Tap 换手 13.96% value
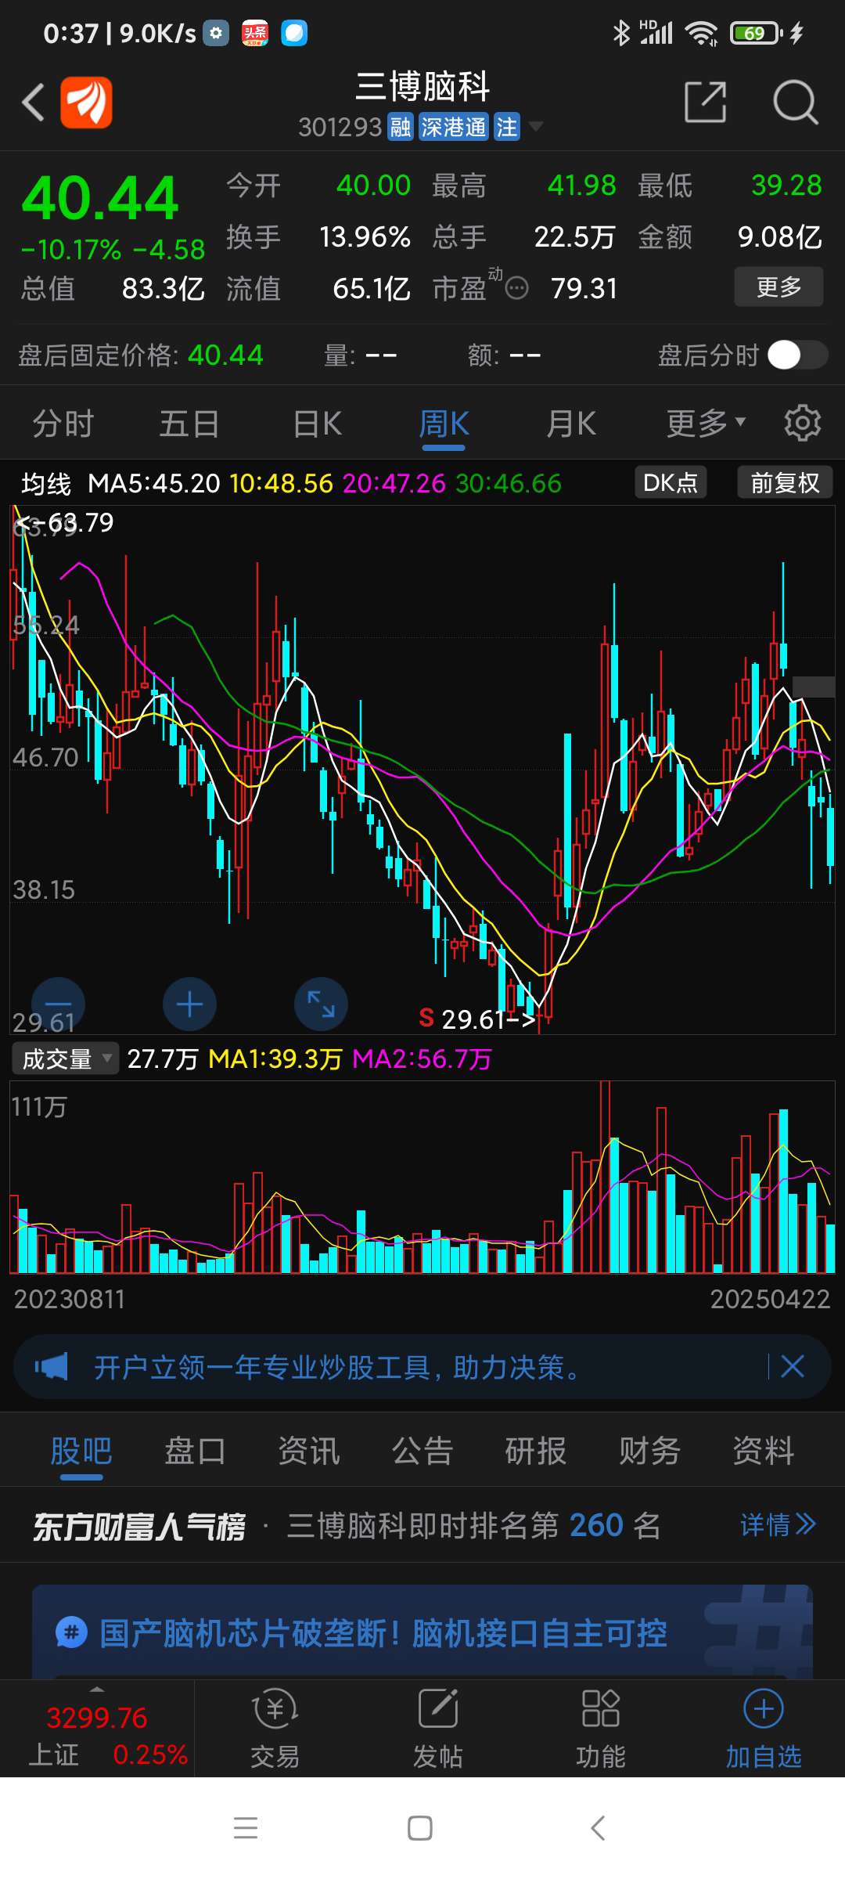 (x=365, y=236)
